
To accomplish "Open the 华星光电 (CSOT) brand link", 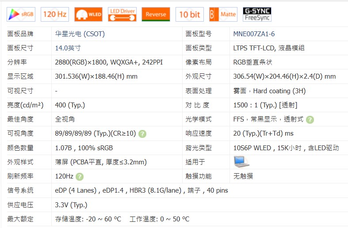I will [x=80, y=34].
